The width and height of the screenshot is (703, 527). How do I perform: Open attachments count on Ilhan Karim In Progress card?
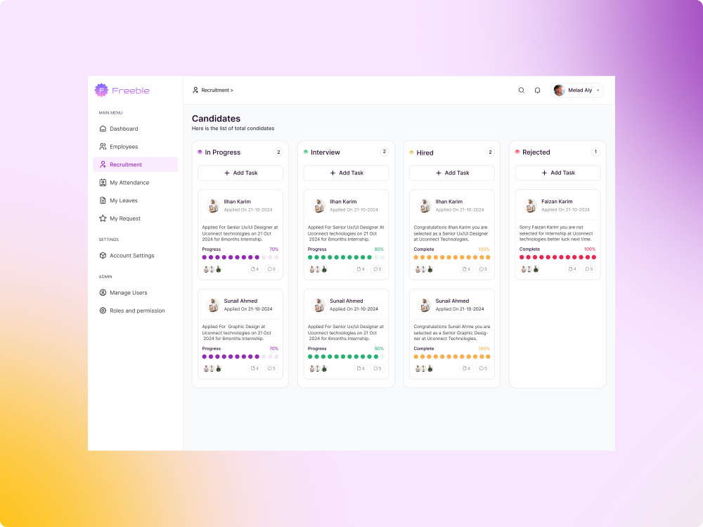[254, 269]
